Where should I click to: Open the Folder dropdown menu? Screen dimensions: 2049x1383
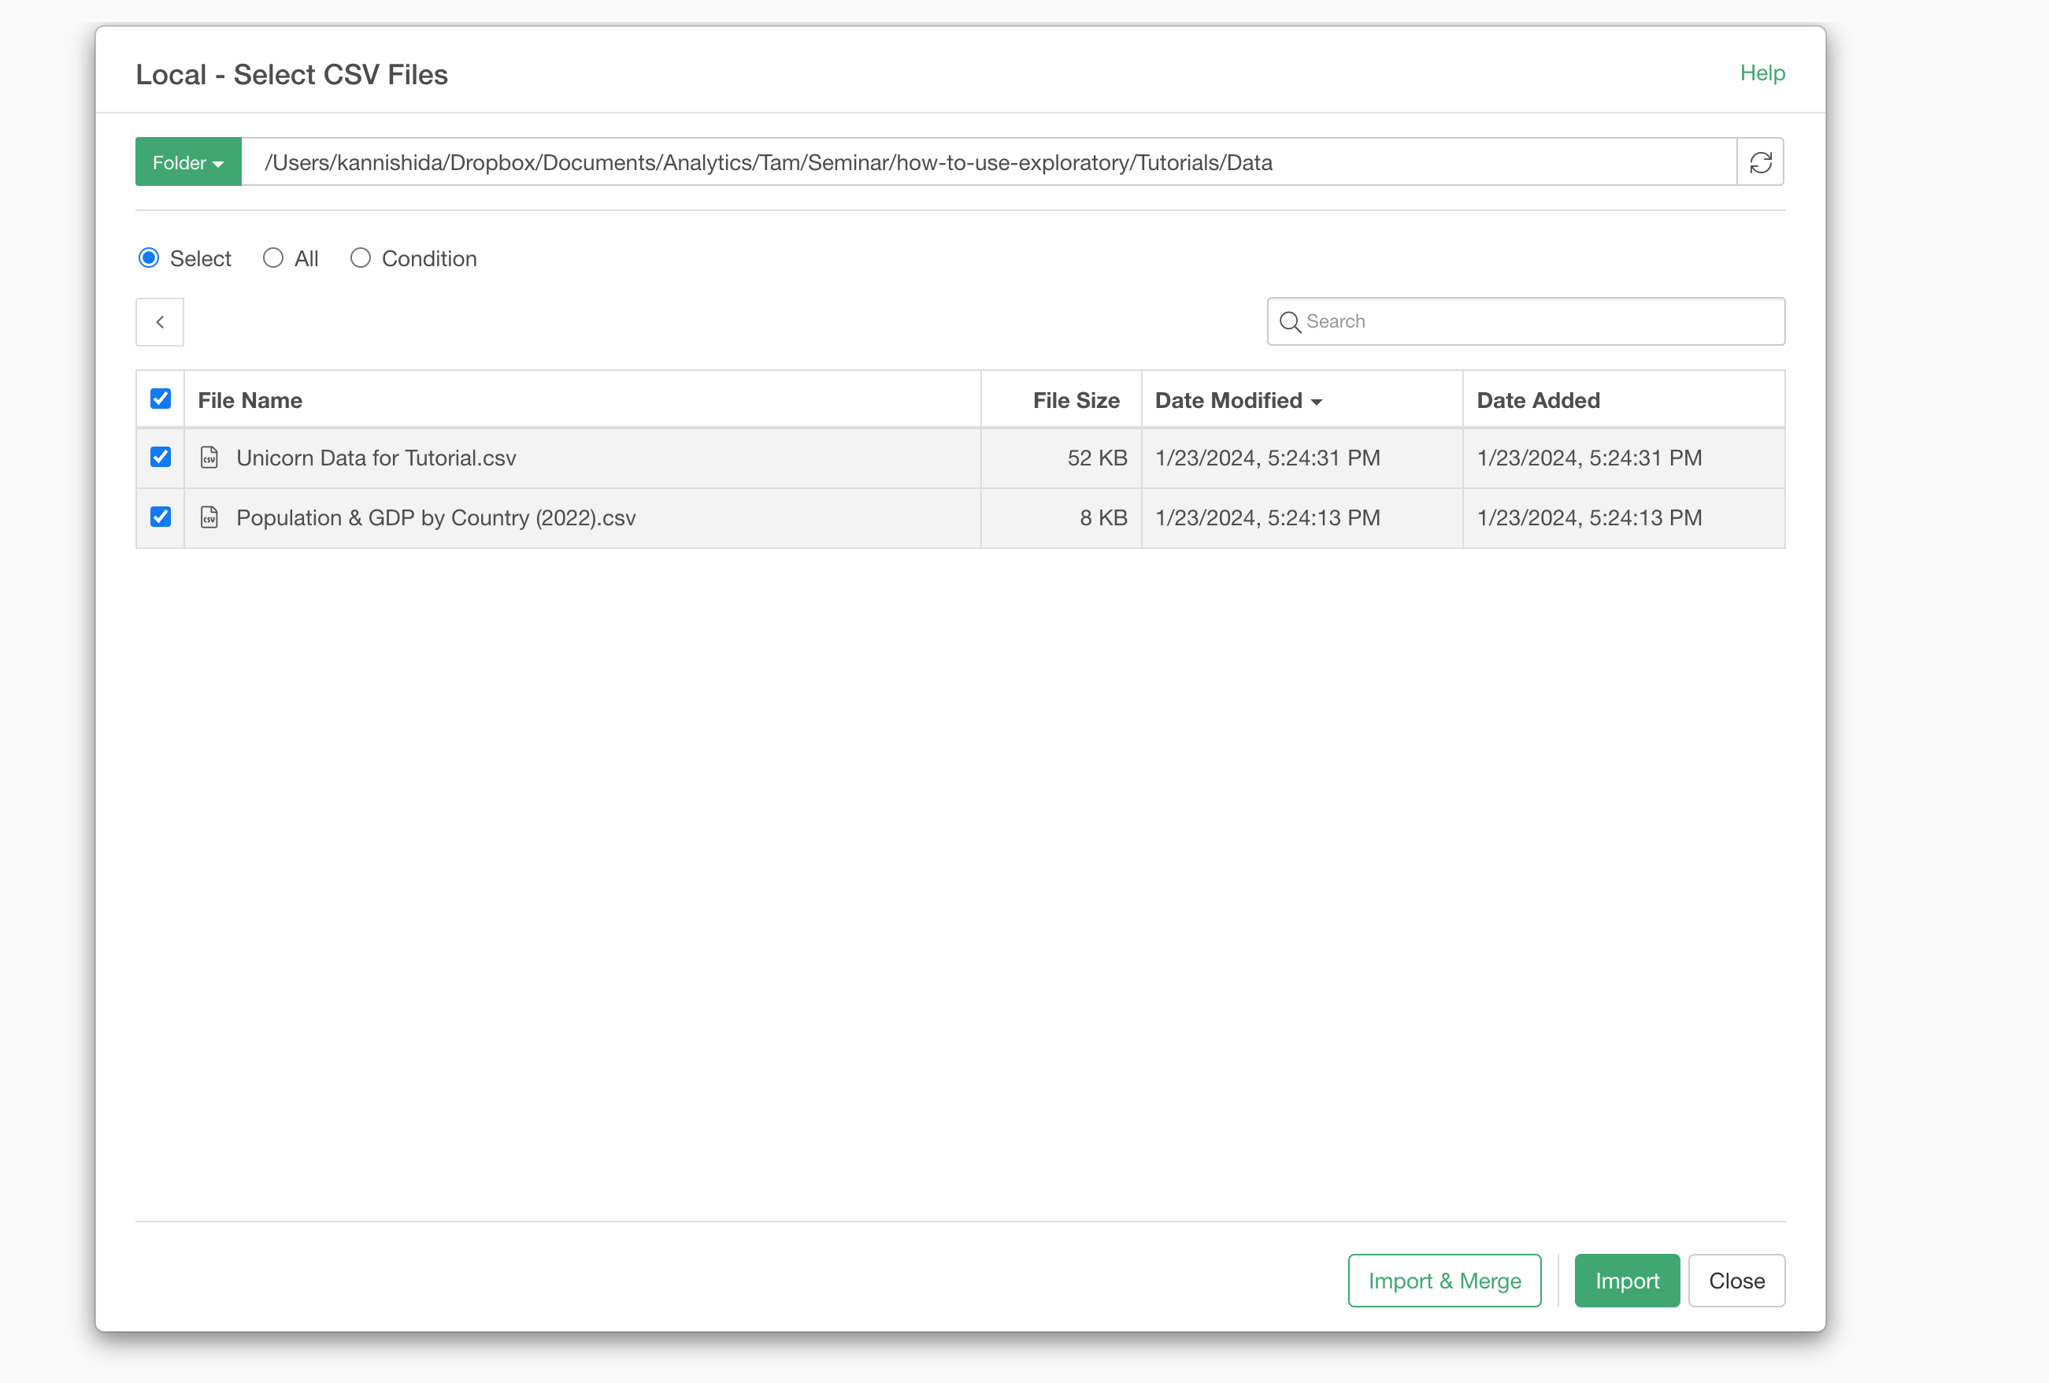click(x=187, y=162)
